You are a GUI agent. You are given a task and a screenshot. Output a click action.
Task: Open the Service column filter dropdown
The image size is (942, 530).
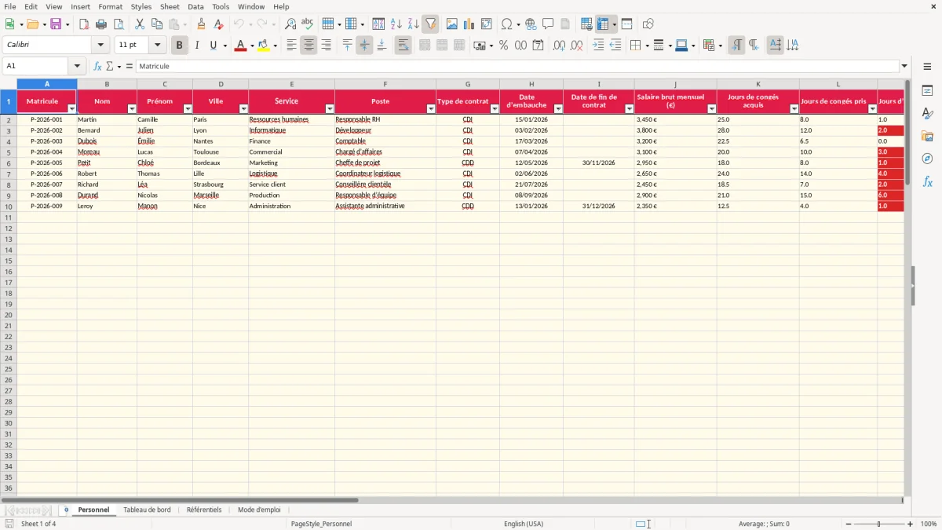pyautogui.click(x=330, y=109)
